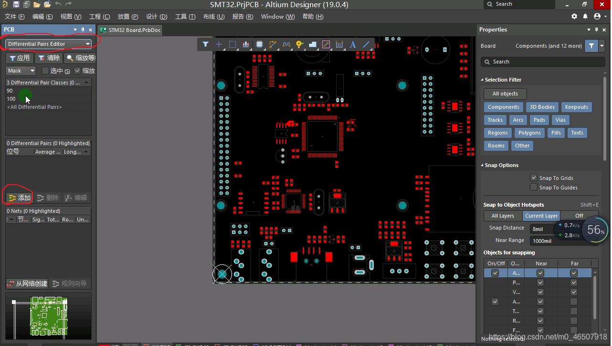Turn hotspot snapping Off
This screenshot has height=346, width=612.
click(x=579, y=216)
